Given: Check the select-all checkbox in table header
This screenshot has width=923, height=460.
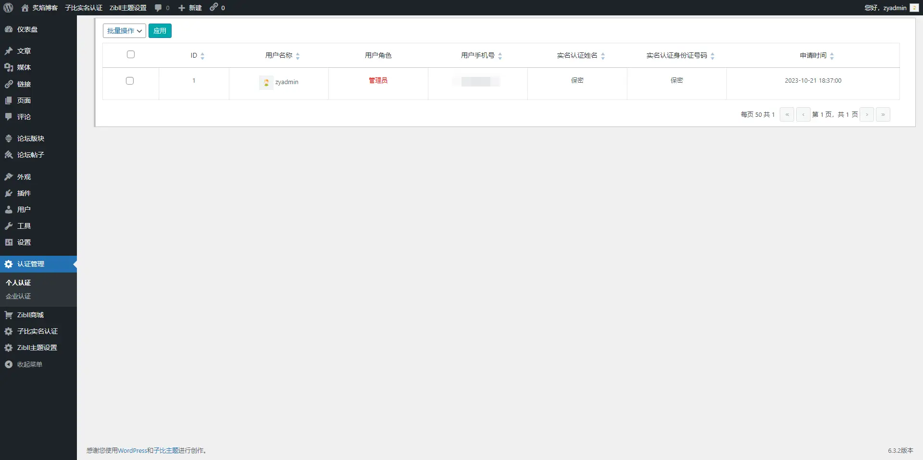Looking at the screenshot, I should point(130,54).
